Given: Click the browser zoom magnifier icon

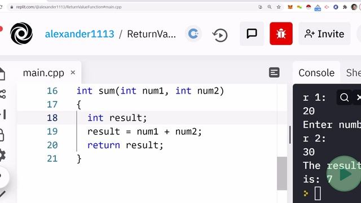Looking at the screenshot, I should pyautogui.click(x=270, y=7).
